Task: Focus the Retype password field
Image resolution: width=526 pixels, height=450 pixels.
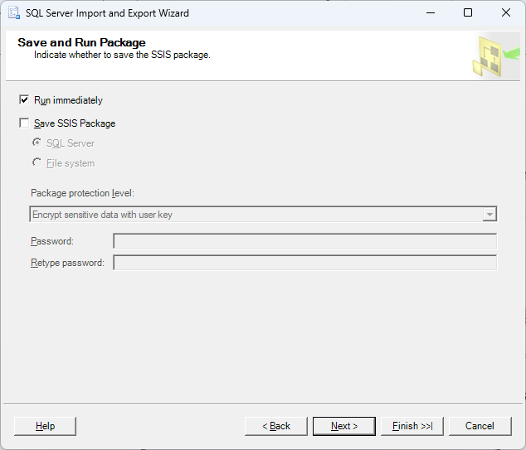Action: point(304,263)
